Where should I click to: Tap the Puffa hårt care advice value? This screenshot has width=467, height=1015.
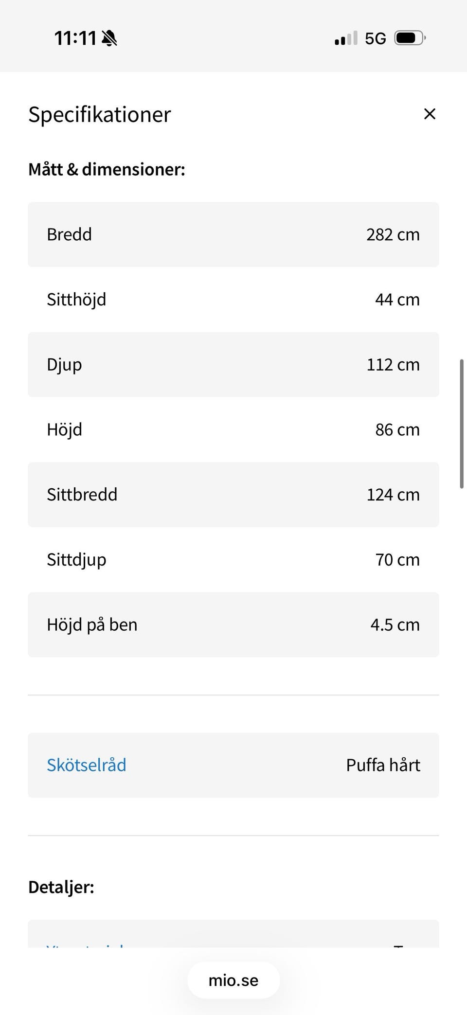pyautogui.click(x=383, y=765)
